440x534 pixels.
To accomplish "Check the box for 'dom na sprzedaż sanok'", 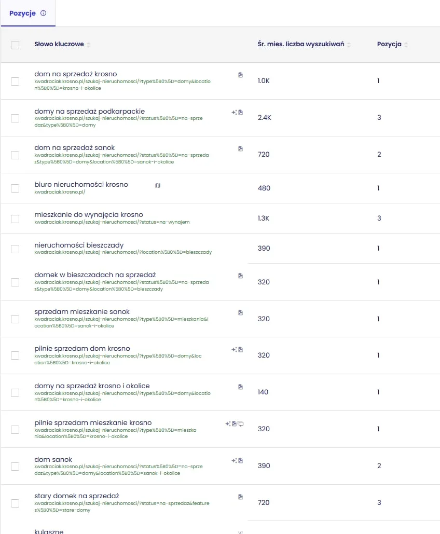I will point(15,155).
